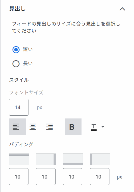
Task: Click the text color T icon
Action: [94, 127]
